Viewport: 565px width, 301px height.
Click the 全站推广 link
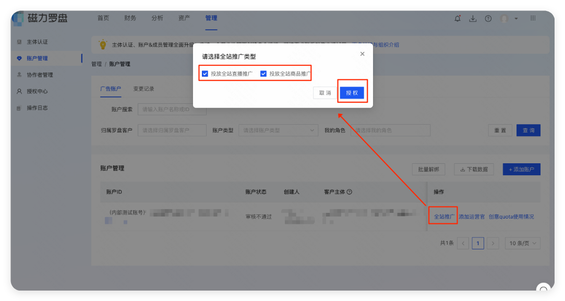coord(444,216)
